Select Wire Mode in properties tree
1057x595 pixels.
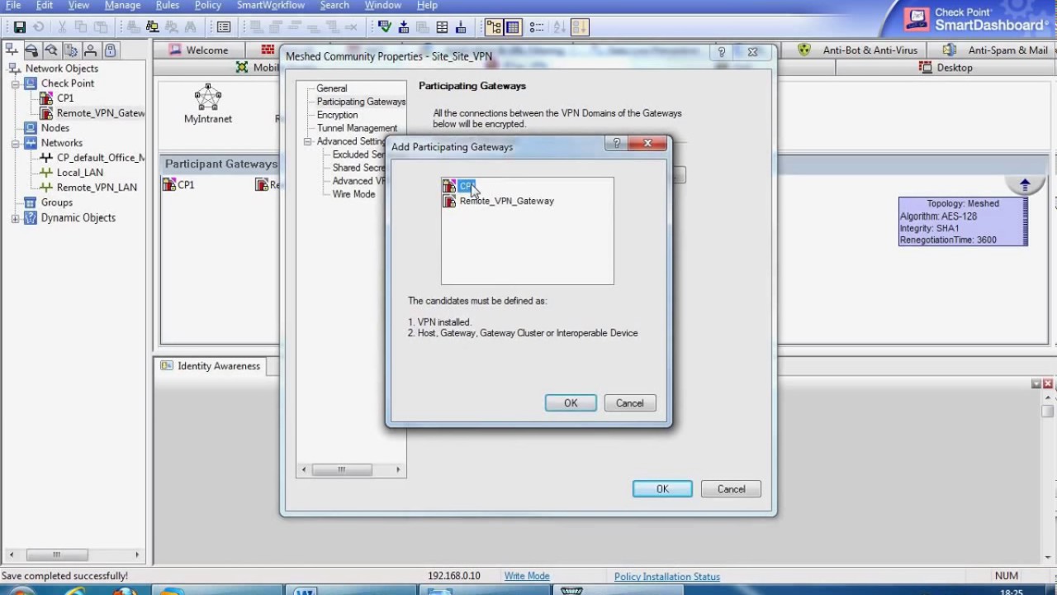tap(353, 194)
